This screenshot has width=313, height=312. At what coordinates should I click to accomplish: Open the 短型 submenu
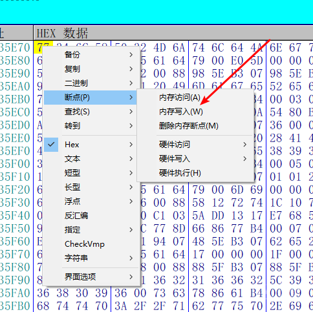tap(90, 173)
